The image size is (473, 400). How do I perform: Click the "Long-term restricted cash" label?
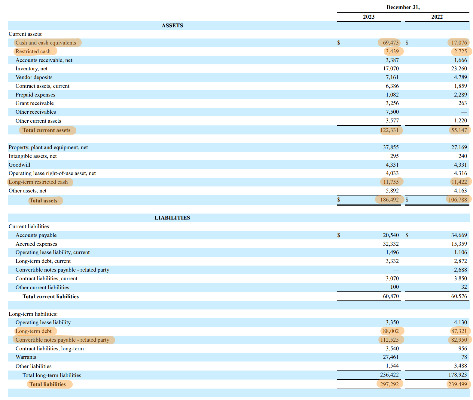[38, 182]
